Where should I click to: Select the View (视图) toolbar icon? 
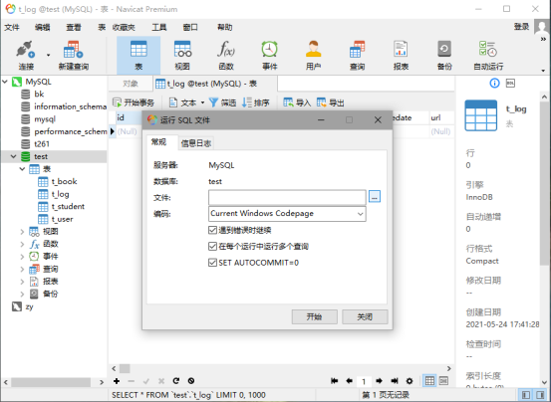point(182,56)
